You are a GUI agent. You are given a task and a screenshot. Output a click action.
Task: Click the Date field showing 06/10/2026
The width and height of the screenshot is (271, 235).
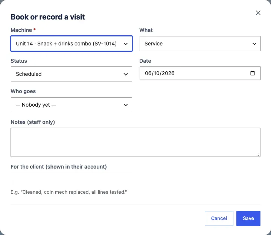200,73
